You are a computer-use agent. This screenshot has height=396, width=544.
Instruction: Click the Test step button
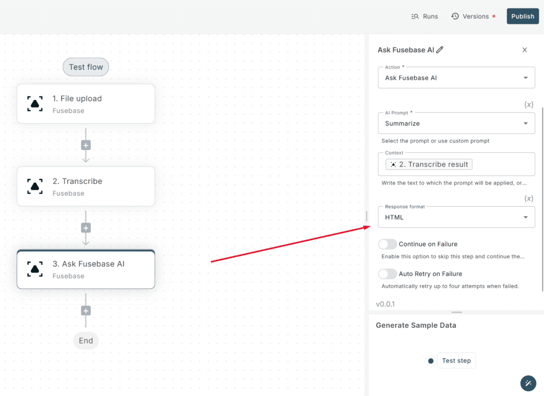coord(456,360)
